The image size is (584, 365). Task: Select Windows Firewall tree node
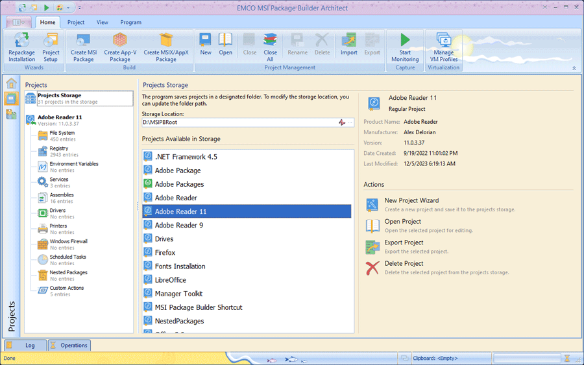68,244
